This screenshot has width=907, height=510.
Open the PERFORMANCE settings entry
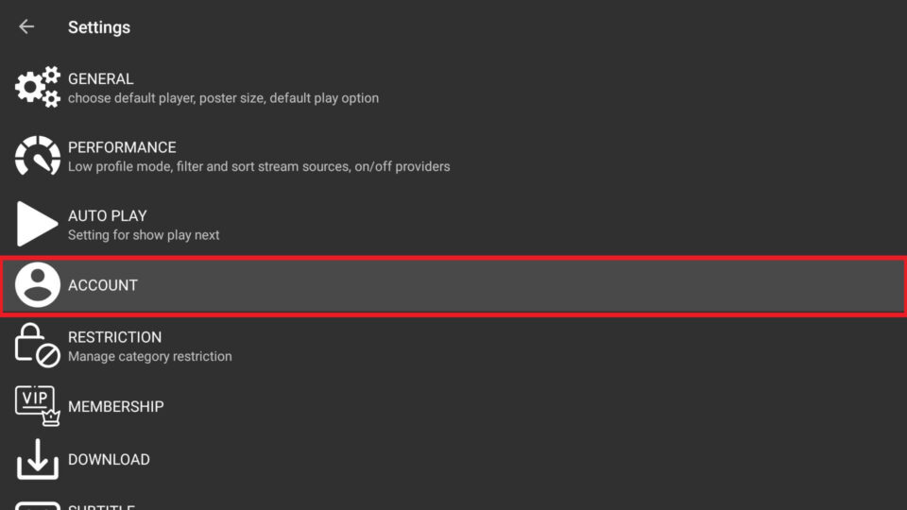tap(453, 156)
